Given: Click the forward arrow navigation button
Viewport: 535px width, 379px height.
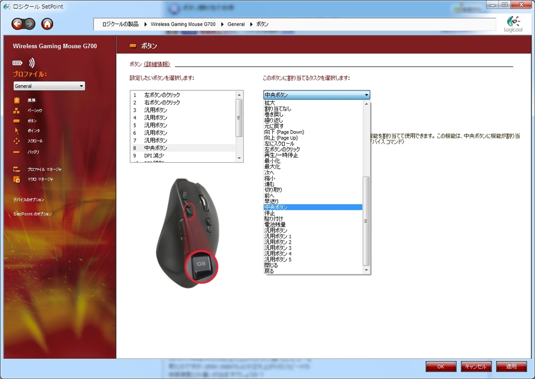Looking at the screenshot, I should click(30, 24).
